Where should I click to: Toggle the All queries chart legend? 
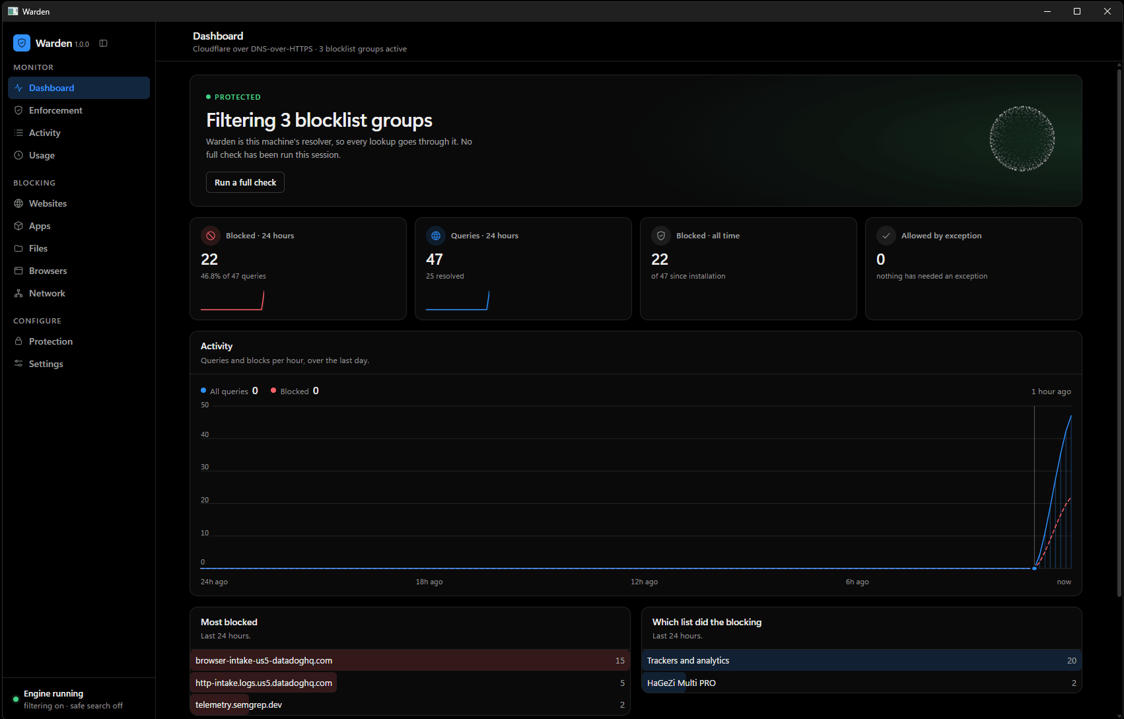coord(229,391)
